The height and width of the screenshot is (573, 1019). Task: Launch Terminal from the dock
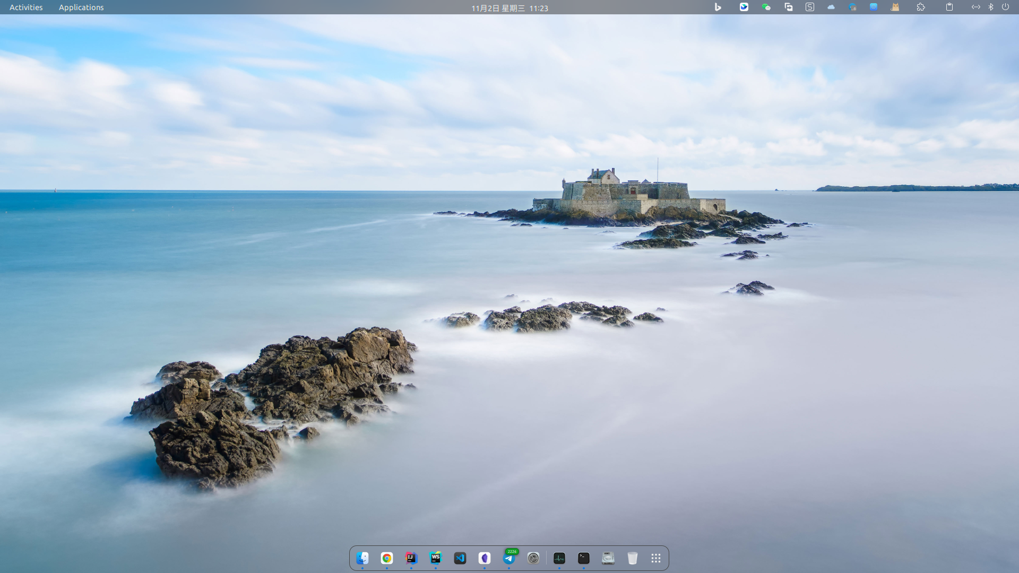584,558
